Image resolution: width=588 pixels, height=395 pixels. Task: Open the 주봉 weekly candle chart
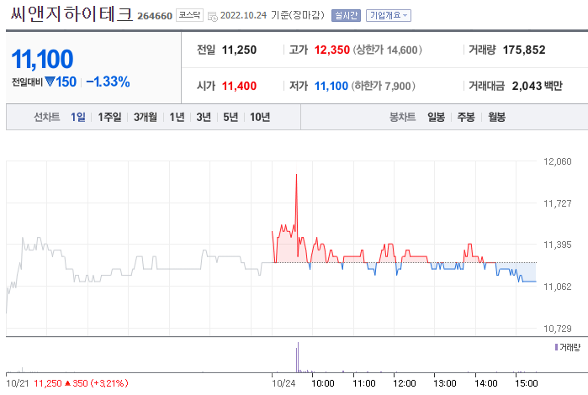click(x=466, y=118)
